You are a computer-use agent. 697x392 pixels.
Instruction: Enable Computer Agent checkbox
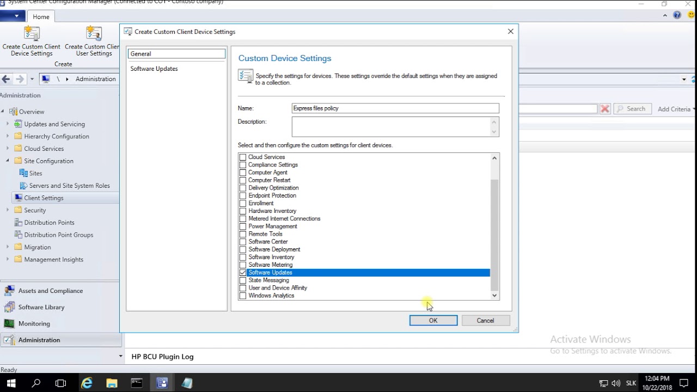243,173
